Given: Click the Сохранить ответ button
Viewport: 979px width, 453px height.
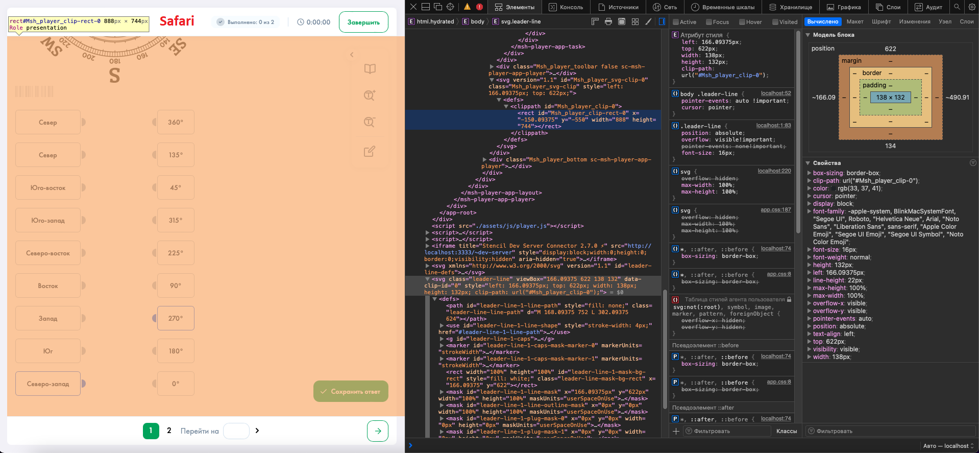Looking at the screenshot, I should tap(351, 391).
